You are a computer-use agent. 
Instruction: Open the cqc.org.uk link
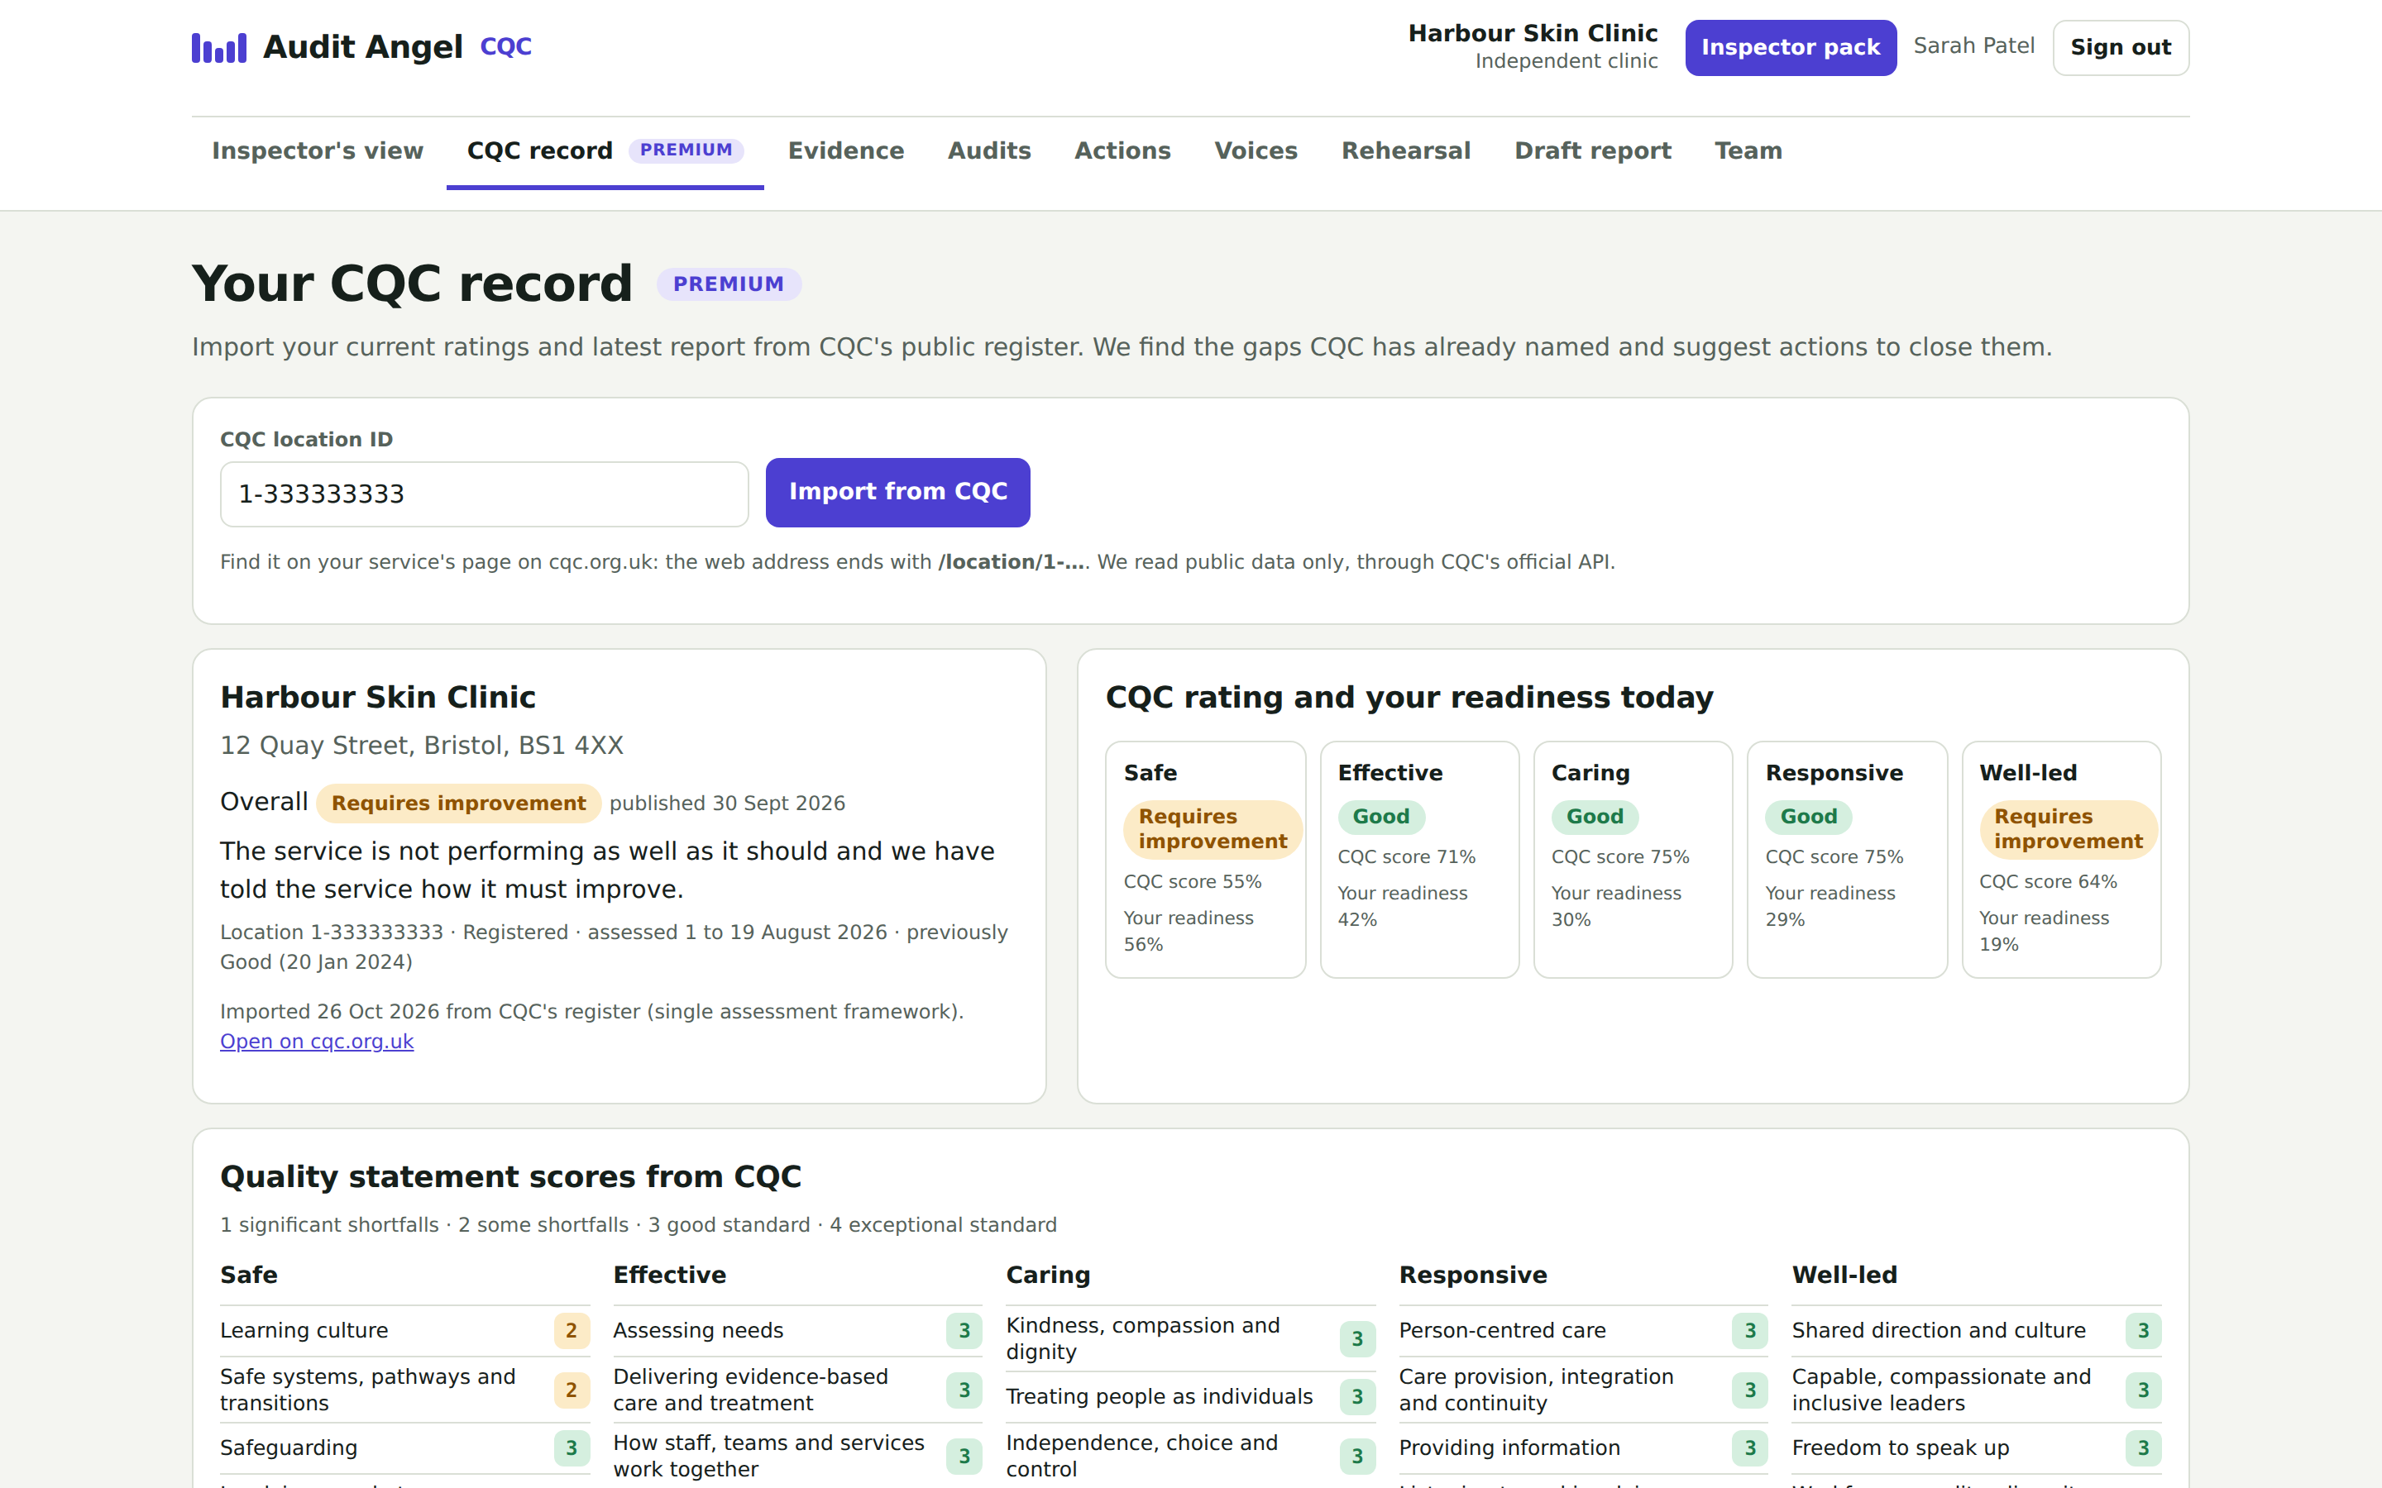[317, 1042]
